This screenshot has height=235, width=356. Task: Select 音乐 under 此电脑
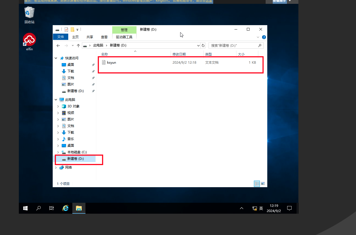pyautogui.click(x=71, y=139)
